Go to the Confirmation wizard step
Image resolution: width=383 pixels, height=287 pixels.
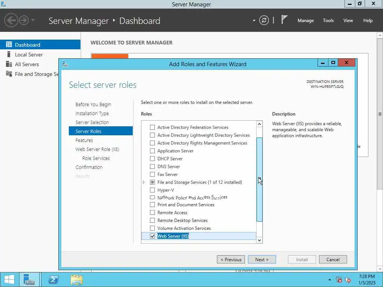[x=89, y=167]
